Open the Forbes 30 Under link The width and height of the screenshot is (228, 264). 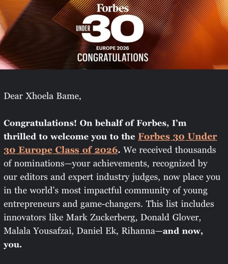(177, 137)
